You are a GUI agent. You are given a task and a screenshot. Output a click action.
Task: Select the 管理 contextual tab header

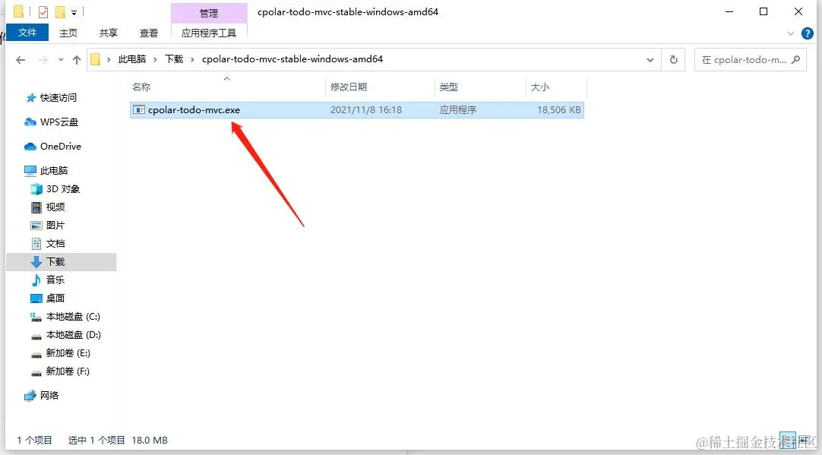[x=209, y=13]
